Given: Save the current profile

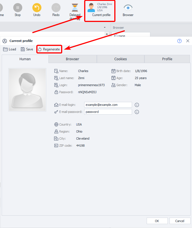Looking at the screenshot, I should 27,49.
